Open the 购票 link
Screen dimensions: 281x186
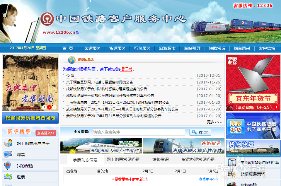[21, 154]
